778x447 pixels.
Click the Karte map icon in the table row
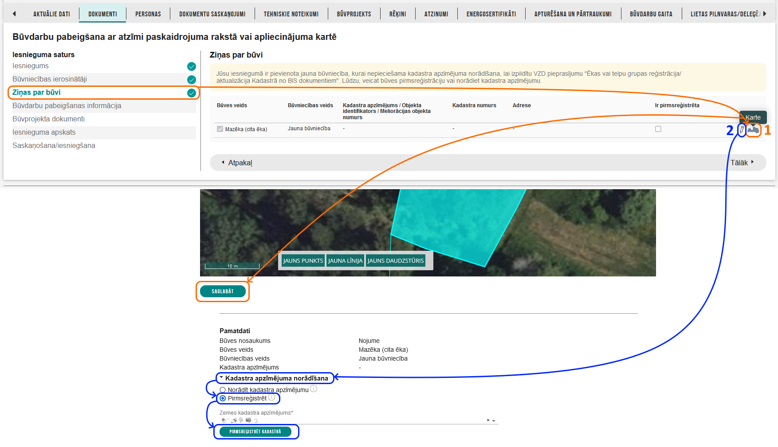(753, 130)
